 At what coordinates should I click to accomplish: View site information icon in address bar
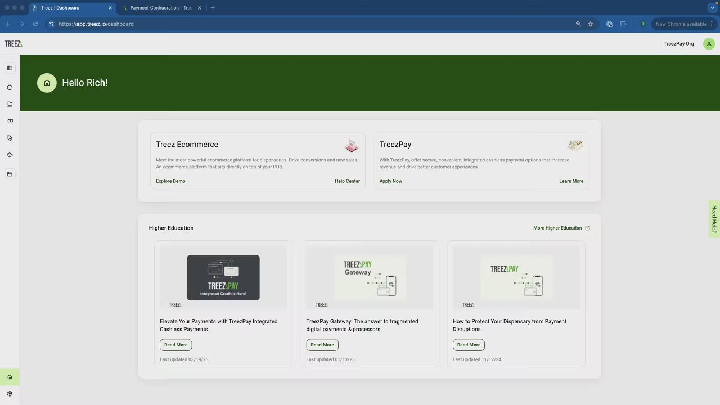pyautogui.click(x=51, y=24)
